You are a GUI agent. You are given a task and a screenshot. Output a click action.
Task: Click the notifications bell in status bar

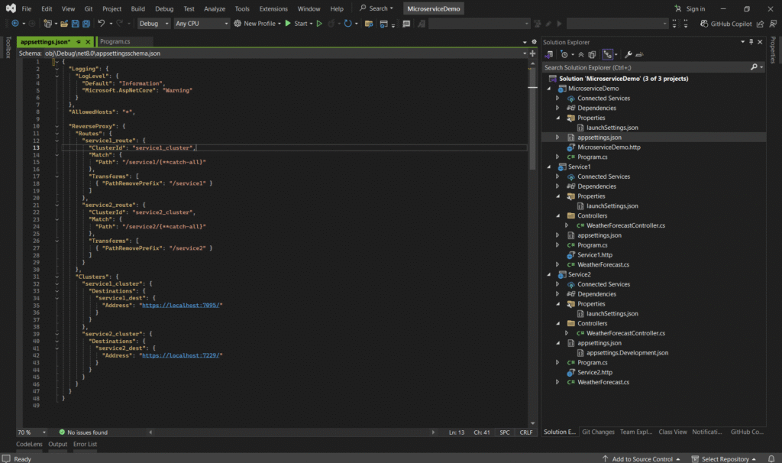(x=772, y=458)
